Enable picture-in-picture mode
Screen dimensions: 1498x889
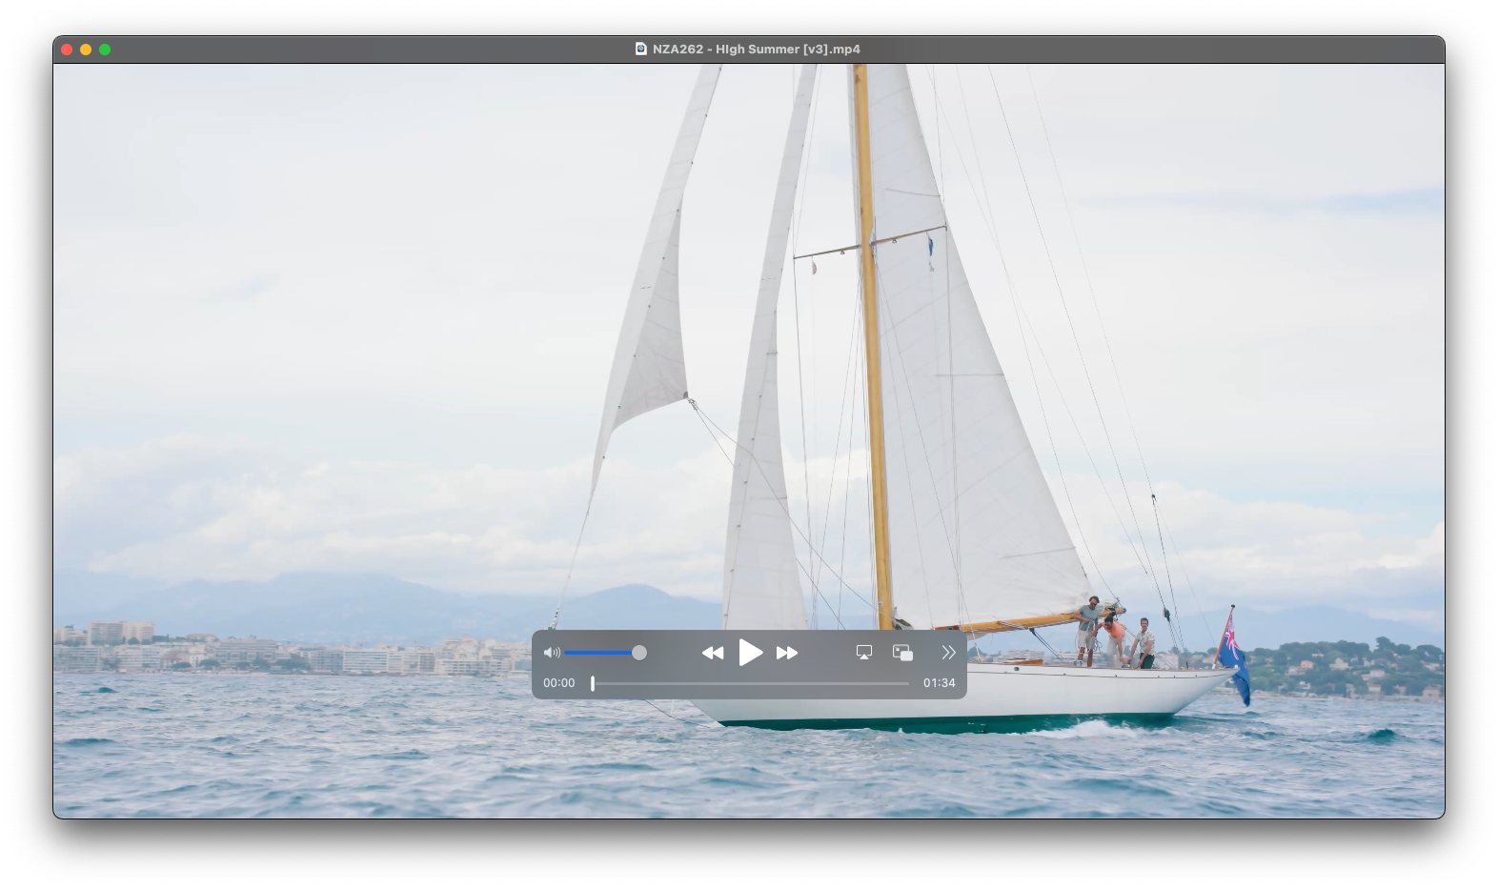tap(902, 653)
